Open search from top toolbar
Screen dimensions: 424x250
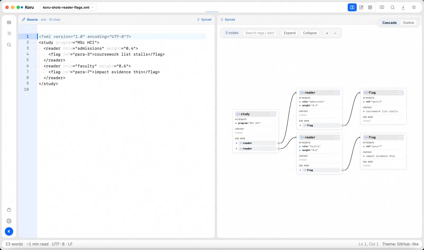(392, 7)
